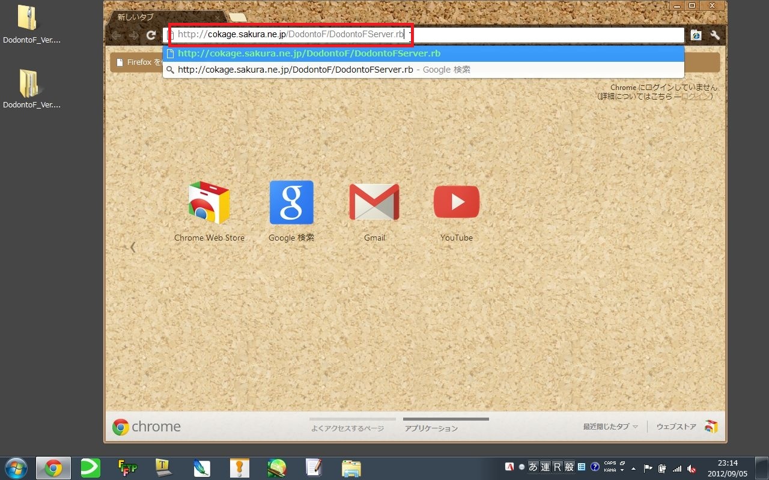The width and height of the screenshot is (769, 480).
Task: Reload the page with refresh button
Action: click(x=151, y=35)
